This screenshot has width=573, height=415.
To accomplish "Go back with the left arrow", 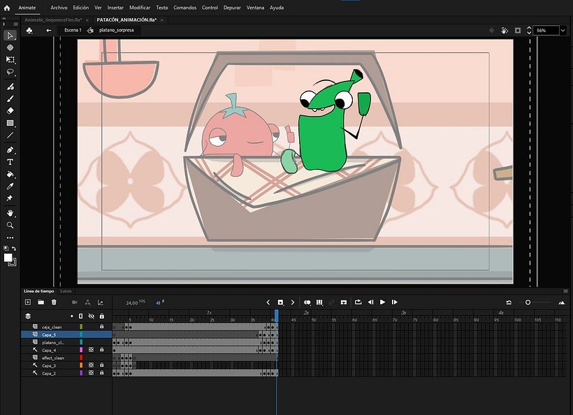I will tap(49, 30).
